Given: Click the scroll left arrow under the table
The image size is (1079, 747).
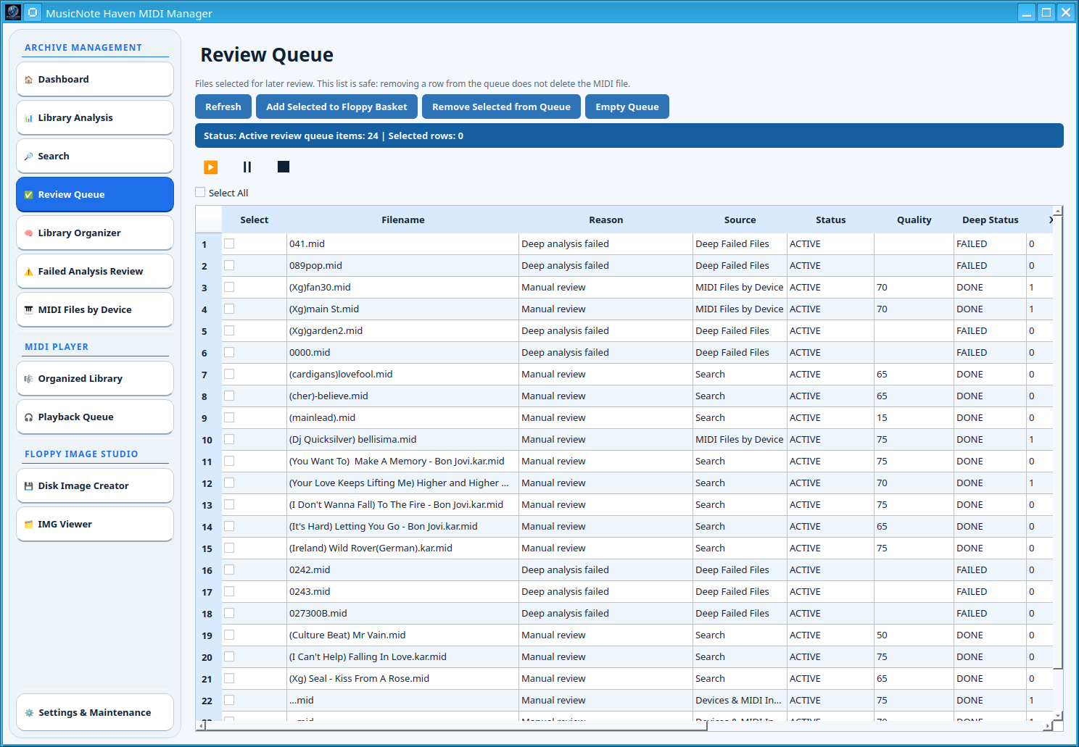Looking at the screenshot, I should point(200,726).
